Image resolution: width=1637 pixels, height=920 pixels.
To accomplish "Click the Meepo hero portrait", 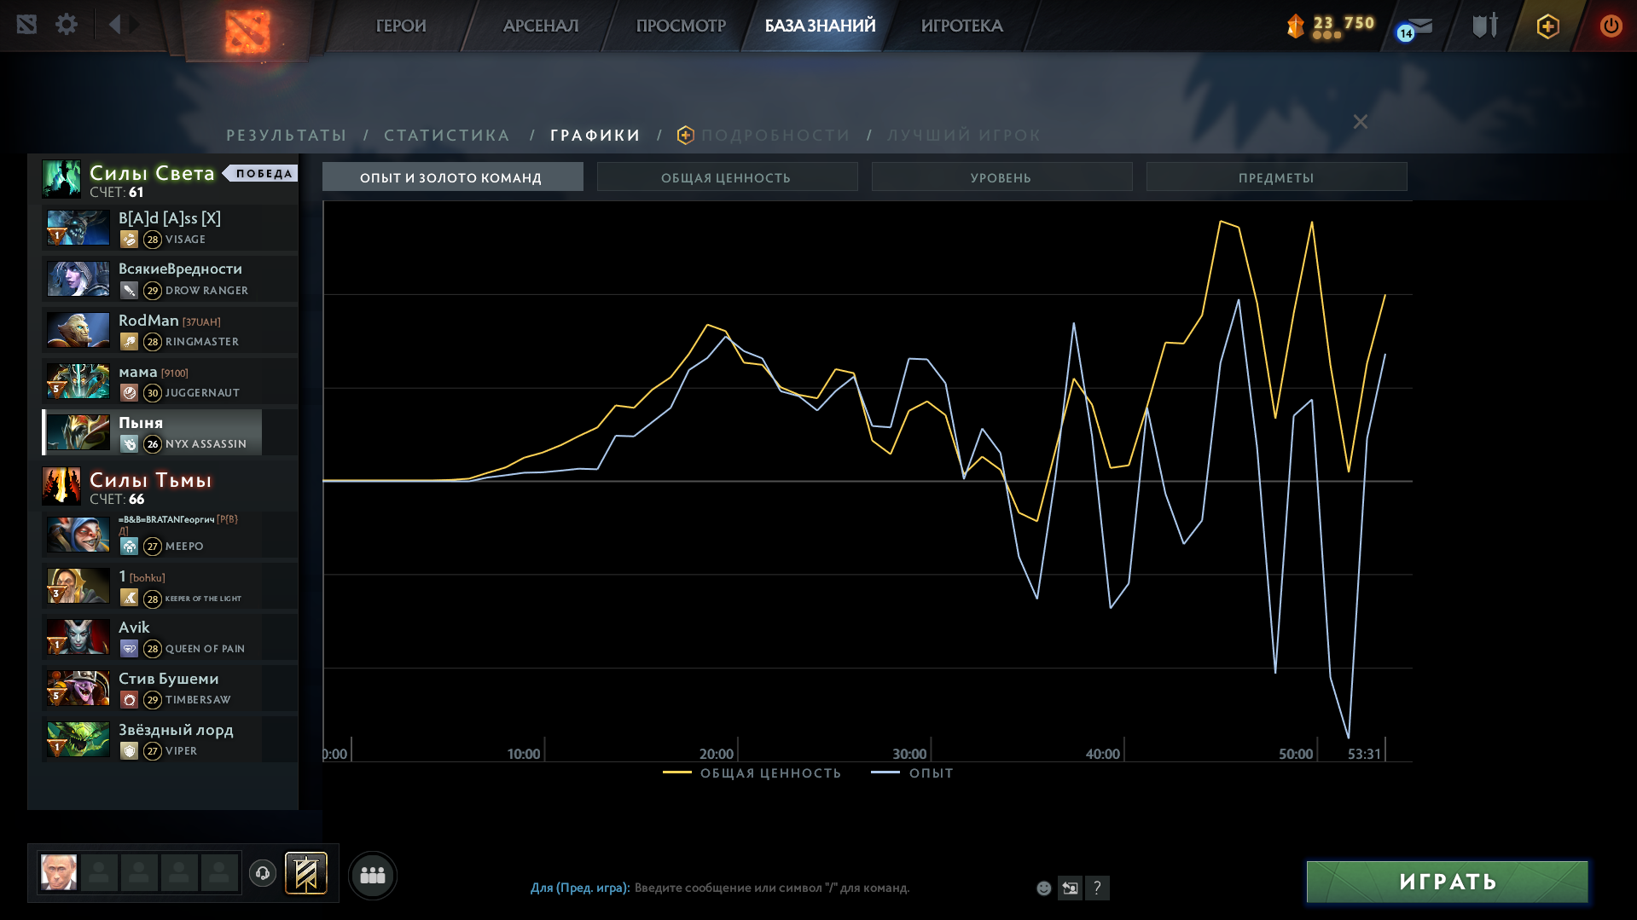I will (78, 535).
